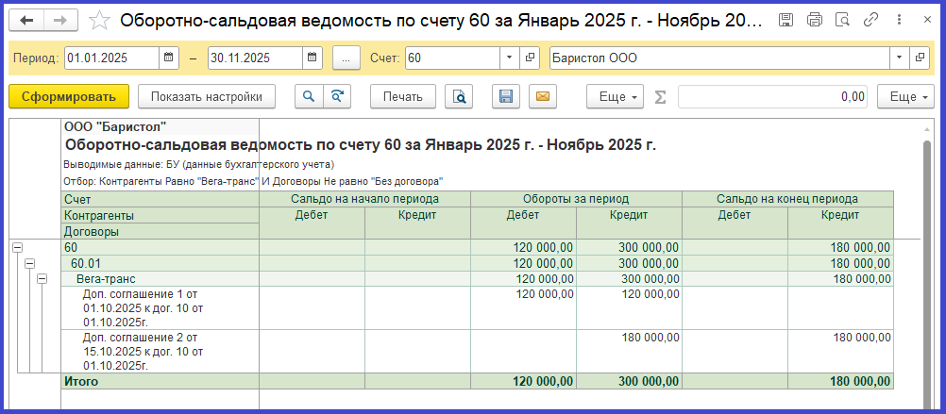
Task: Click print preview icon next to Печать
Action: click(x=459, y=96)
